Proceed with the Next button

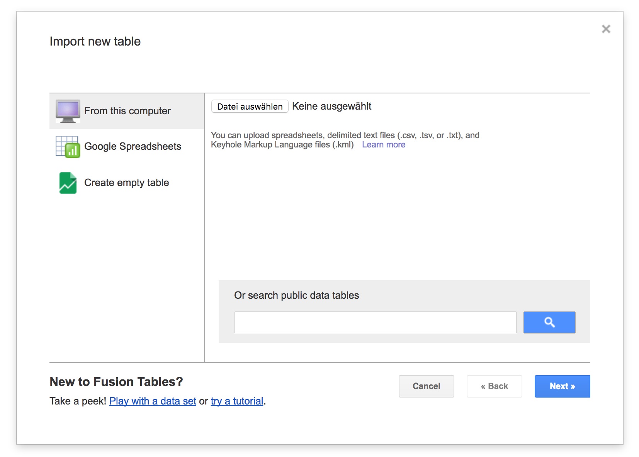(562, 386)
